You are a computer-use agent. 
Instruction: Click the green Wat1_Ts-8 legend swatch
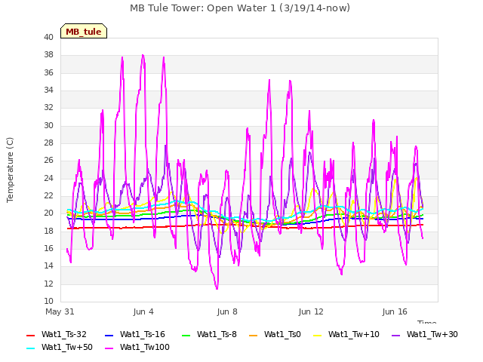(186, 335)
